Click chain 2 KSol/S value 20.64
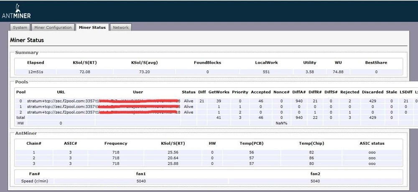 coord(173,158)
